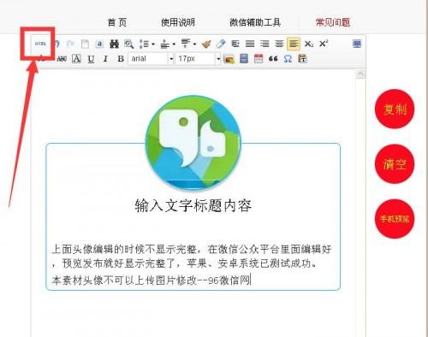
Task: Toggle fullscreen editor monitor icon
Action: pos(357,44)
